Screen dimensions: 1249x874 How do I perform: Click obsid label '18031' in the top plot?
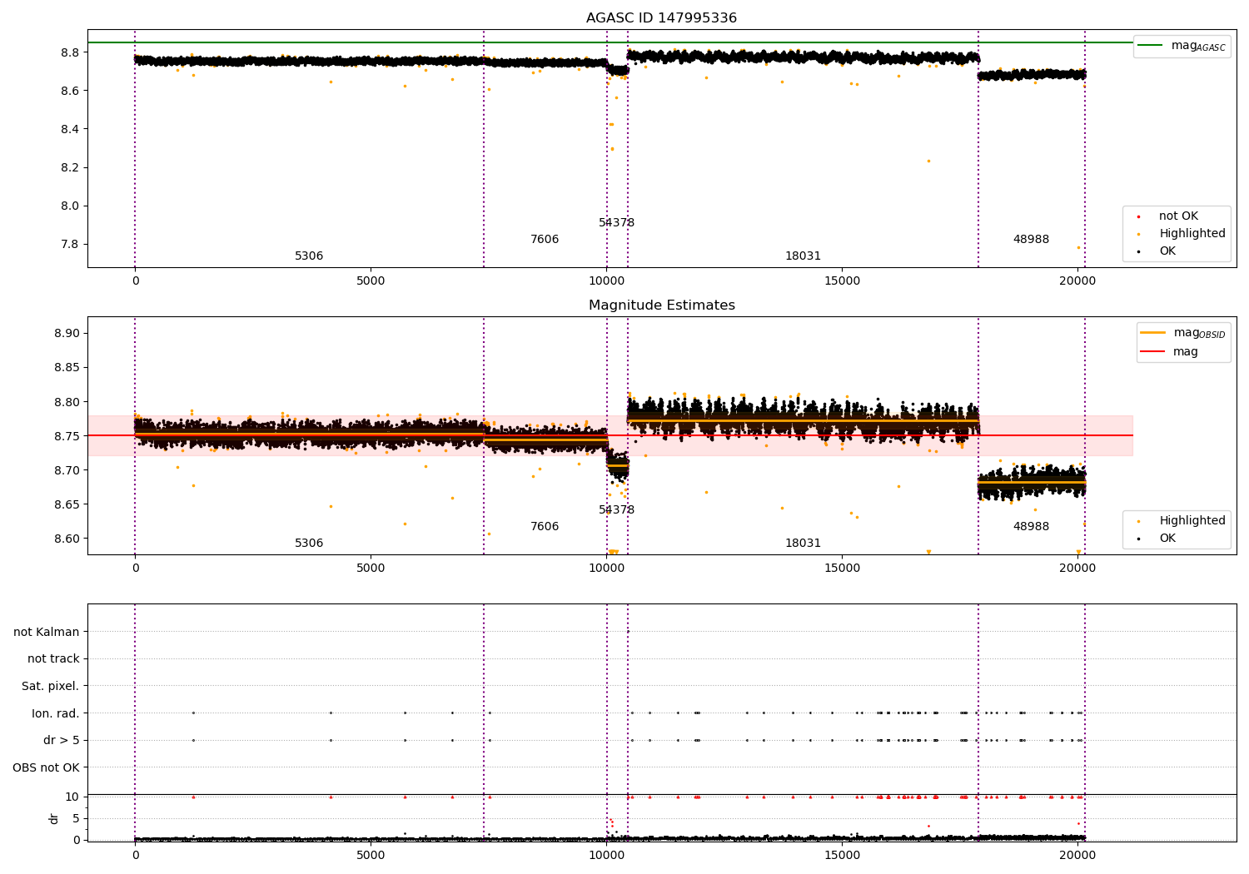pos(803,256)
